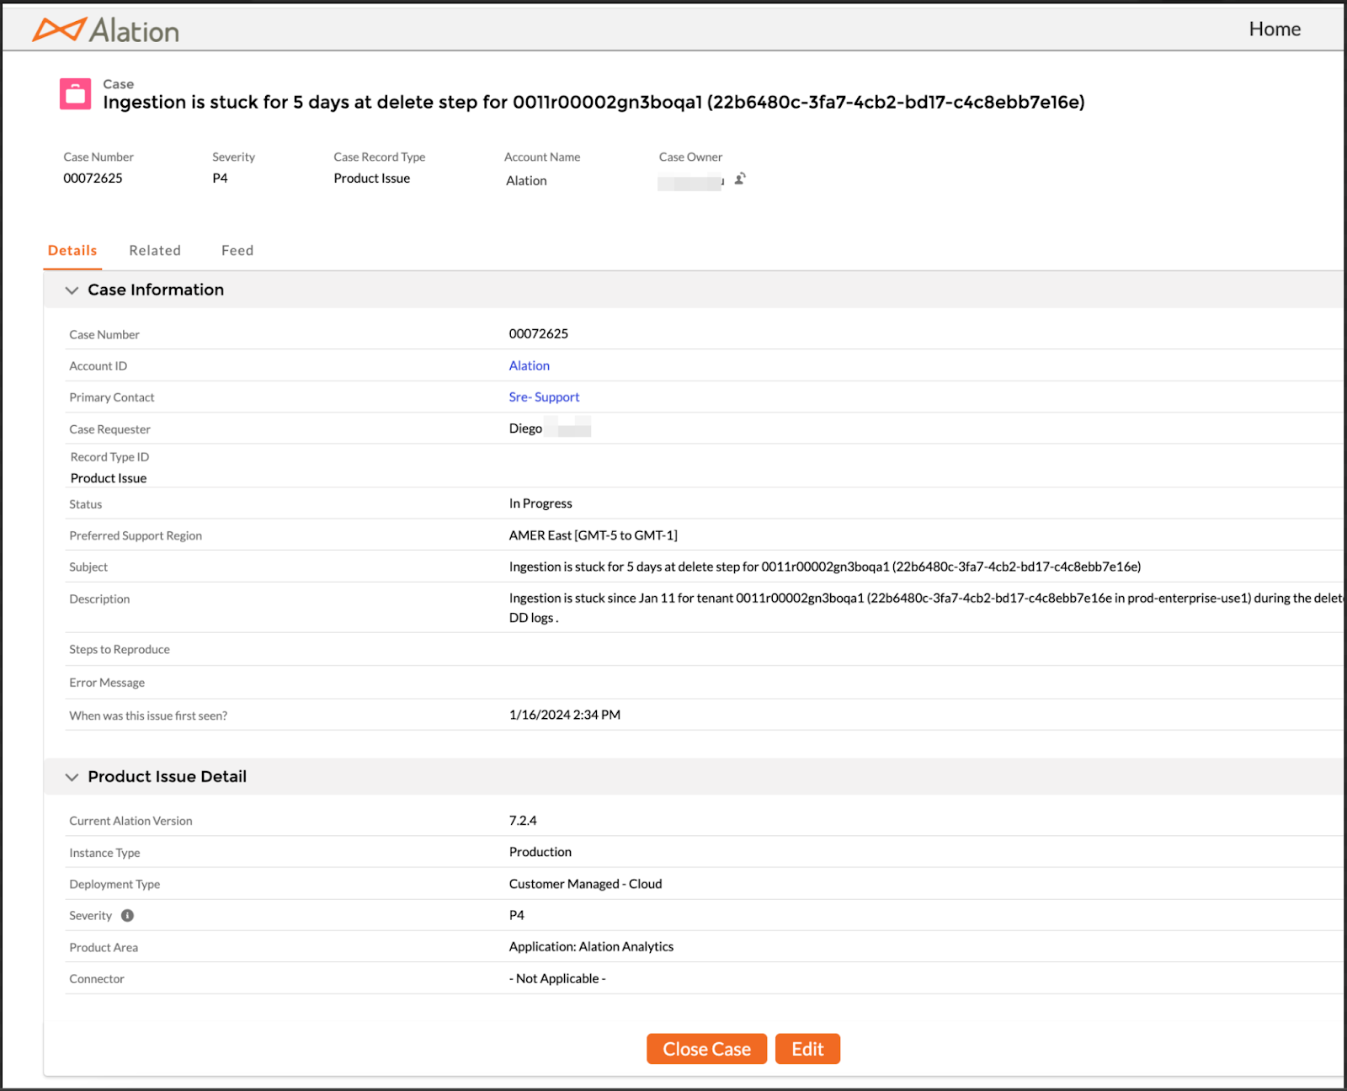Click the Deployment Type label
1347x1091 pixels.
point(114,884)
